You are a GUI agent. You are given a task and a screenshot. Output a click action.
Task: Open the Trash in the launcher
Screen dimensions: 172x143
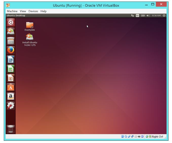click(11, 129)
